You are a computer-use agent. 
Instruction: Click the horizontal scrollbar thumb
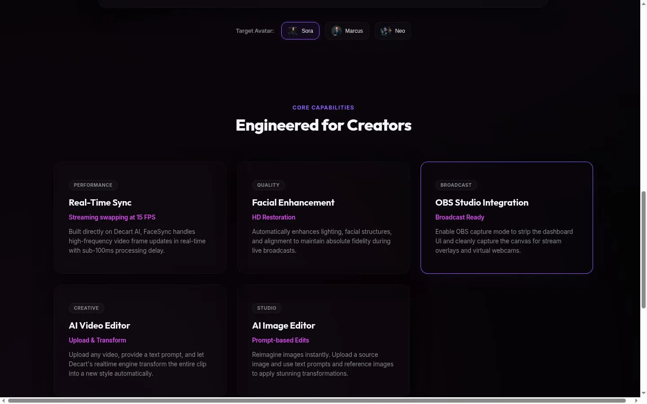point(317,400)
